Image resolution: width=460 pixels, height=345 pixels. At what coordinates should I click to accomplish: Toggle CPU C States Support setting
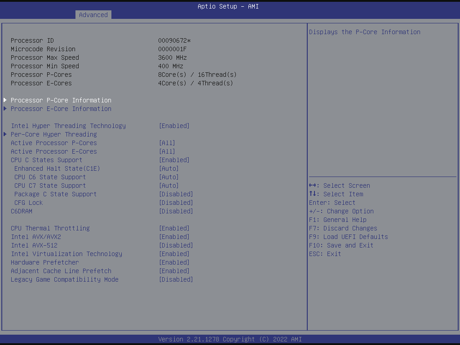click(x=174, y=160)
